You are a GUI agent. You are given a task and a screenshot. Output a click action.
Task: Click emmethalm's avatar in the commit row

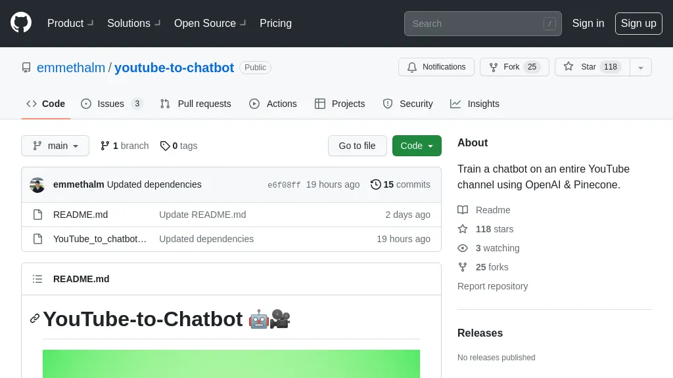[37, 184]
